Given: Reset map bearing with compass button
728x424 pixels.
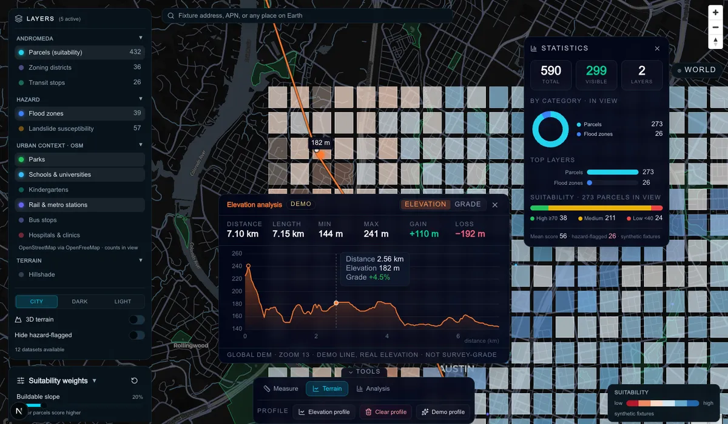Looking at the screenshot, I should tap(716, 42).
